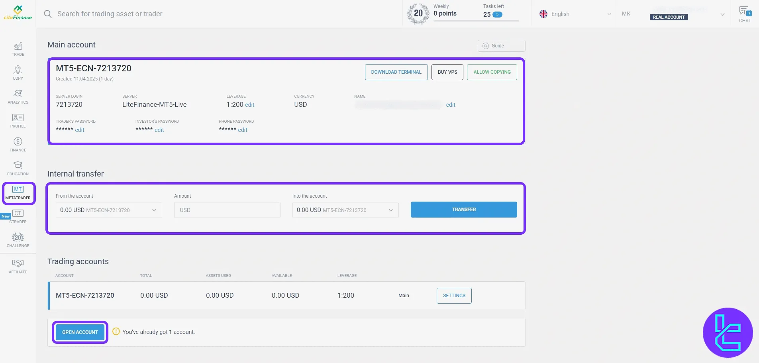Click the Assets Used 0.00 USD cell
The width and height of the screenshot is (759, 363).
[220, 295]
